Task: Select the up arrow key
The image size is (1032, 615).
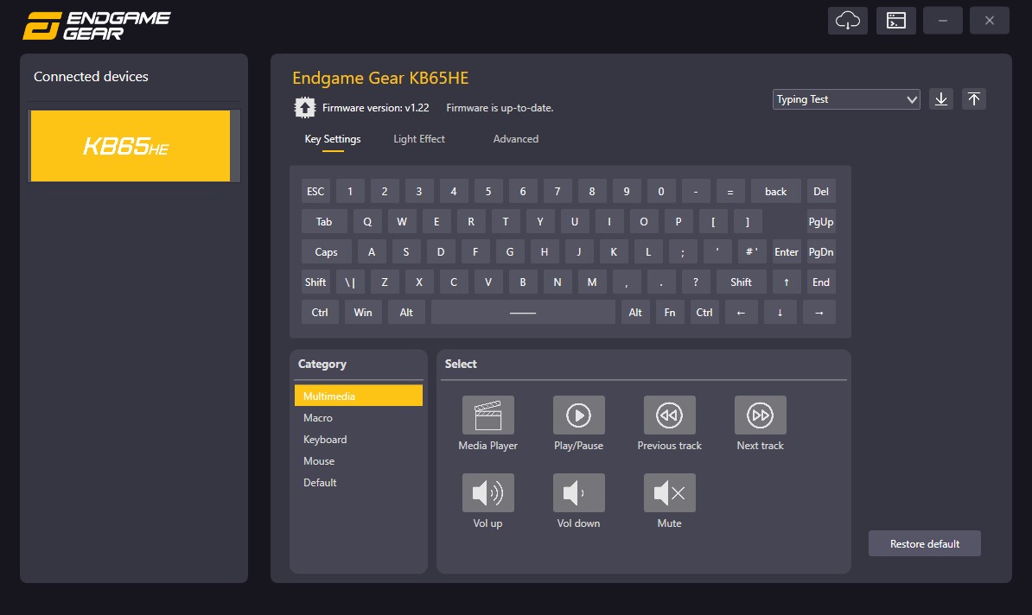Action: point(787,282)
